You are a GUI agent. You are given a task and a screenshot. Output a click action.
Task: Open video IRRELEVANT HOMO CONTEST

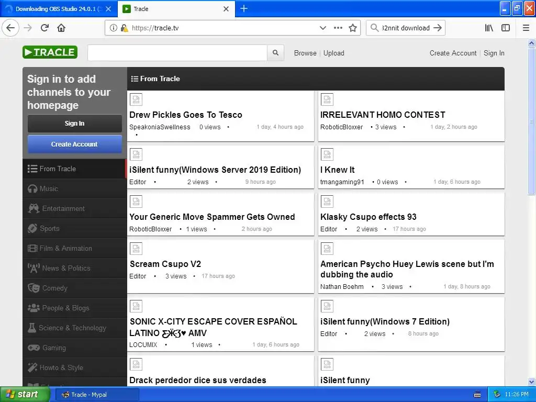click(x=383, y=115)
